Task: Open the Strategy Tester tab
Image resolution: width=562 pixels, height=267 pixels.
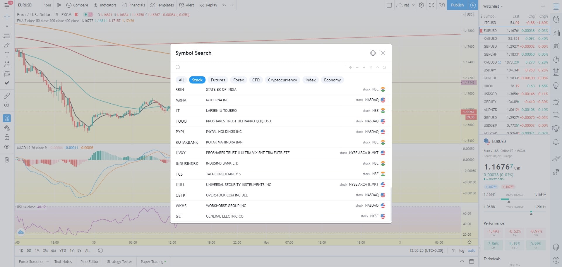Action: point(119,261)
